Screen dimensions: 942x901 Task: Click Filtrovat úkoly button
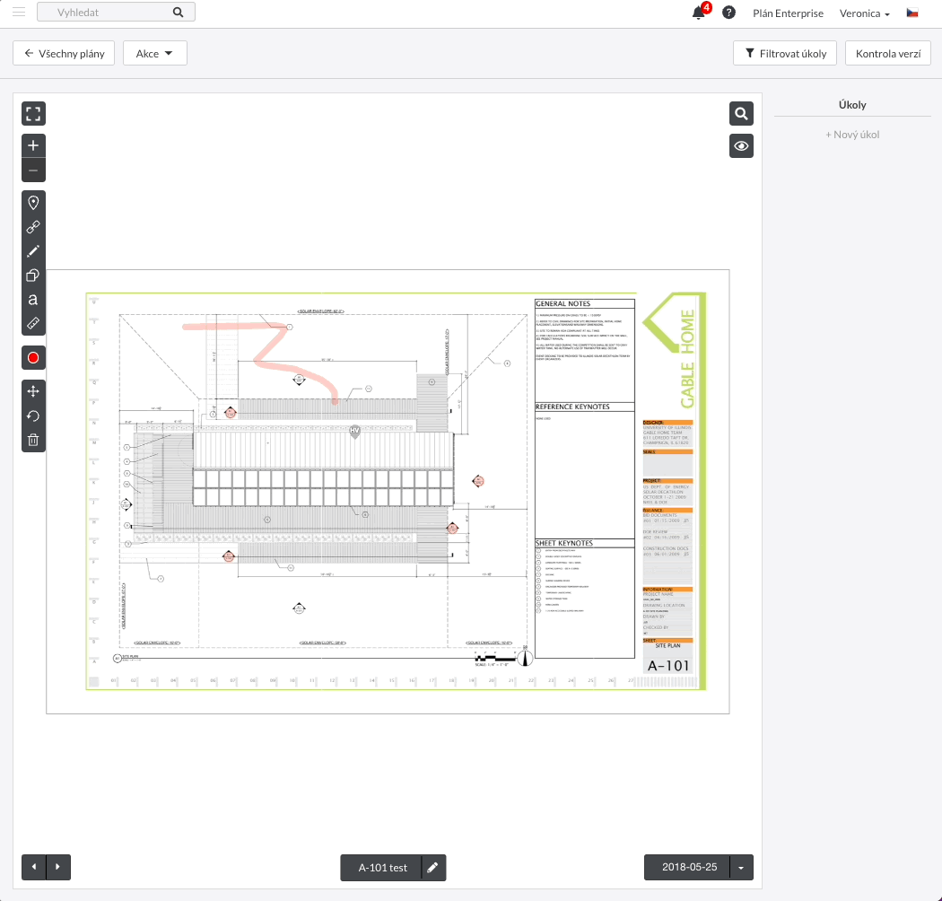(785, 54)
